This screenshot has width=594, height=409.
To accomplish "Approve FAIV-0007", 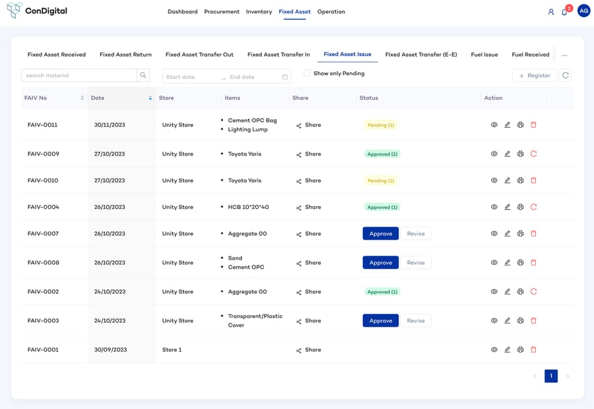I will [381, 234].
